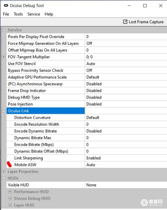Open the Visible HUD value dropdown
This screenshot has width=167, height=210.
click(x=126, y=185)
